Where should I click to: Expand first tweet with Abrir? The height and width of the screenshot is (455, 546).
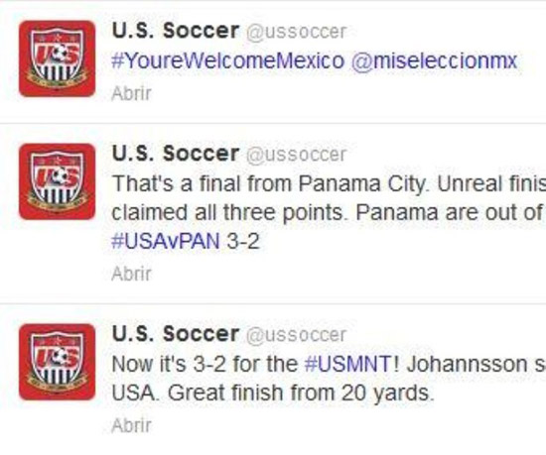[x=131, y=93]
